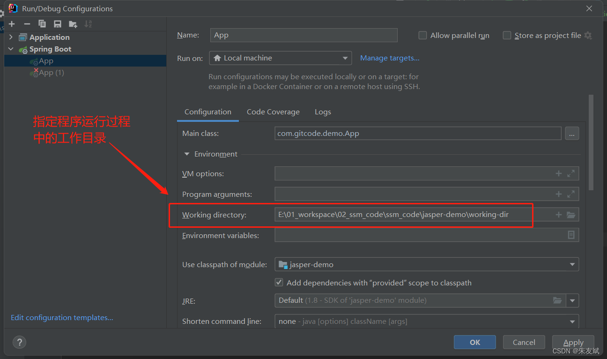Click the Name input field

[303, 35]
